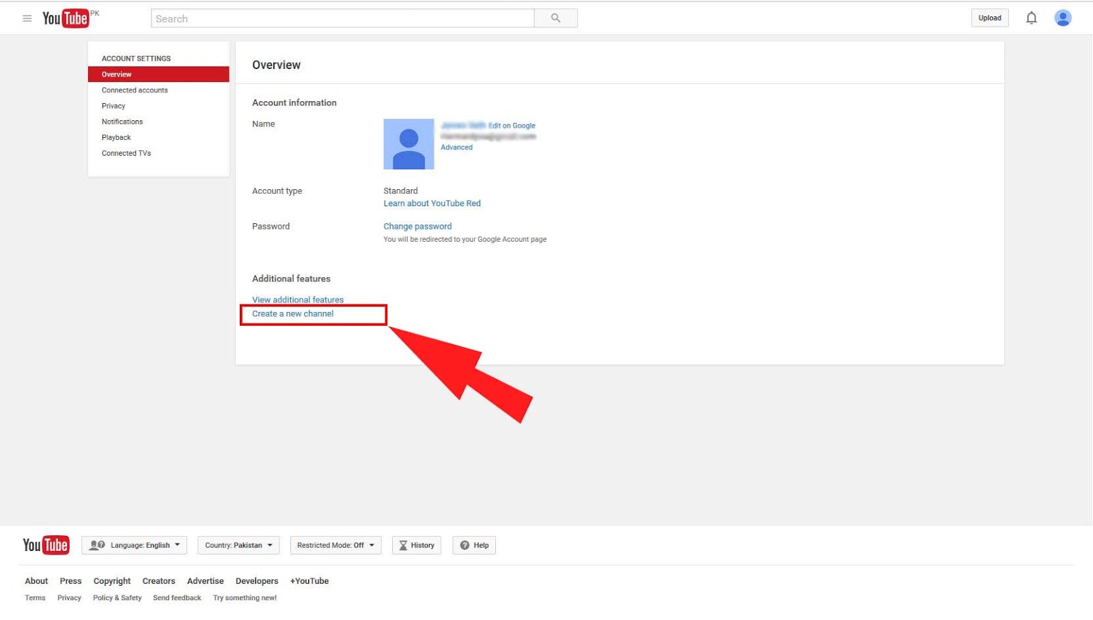This screenshot has height=620, width=1093.
Task: Select Overview in account settings
Action: (x=158, y=74)
